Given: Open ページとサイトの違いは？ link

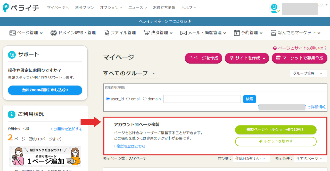Looking at the screenshot, I should coord(300,48).
